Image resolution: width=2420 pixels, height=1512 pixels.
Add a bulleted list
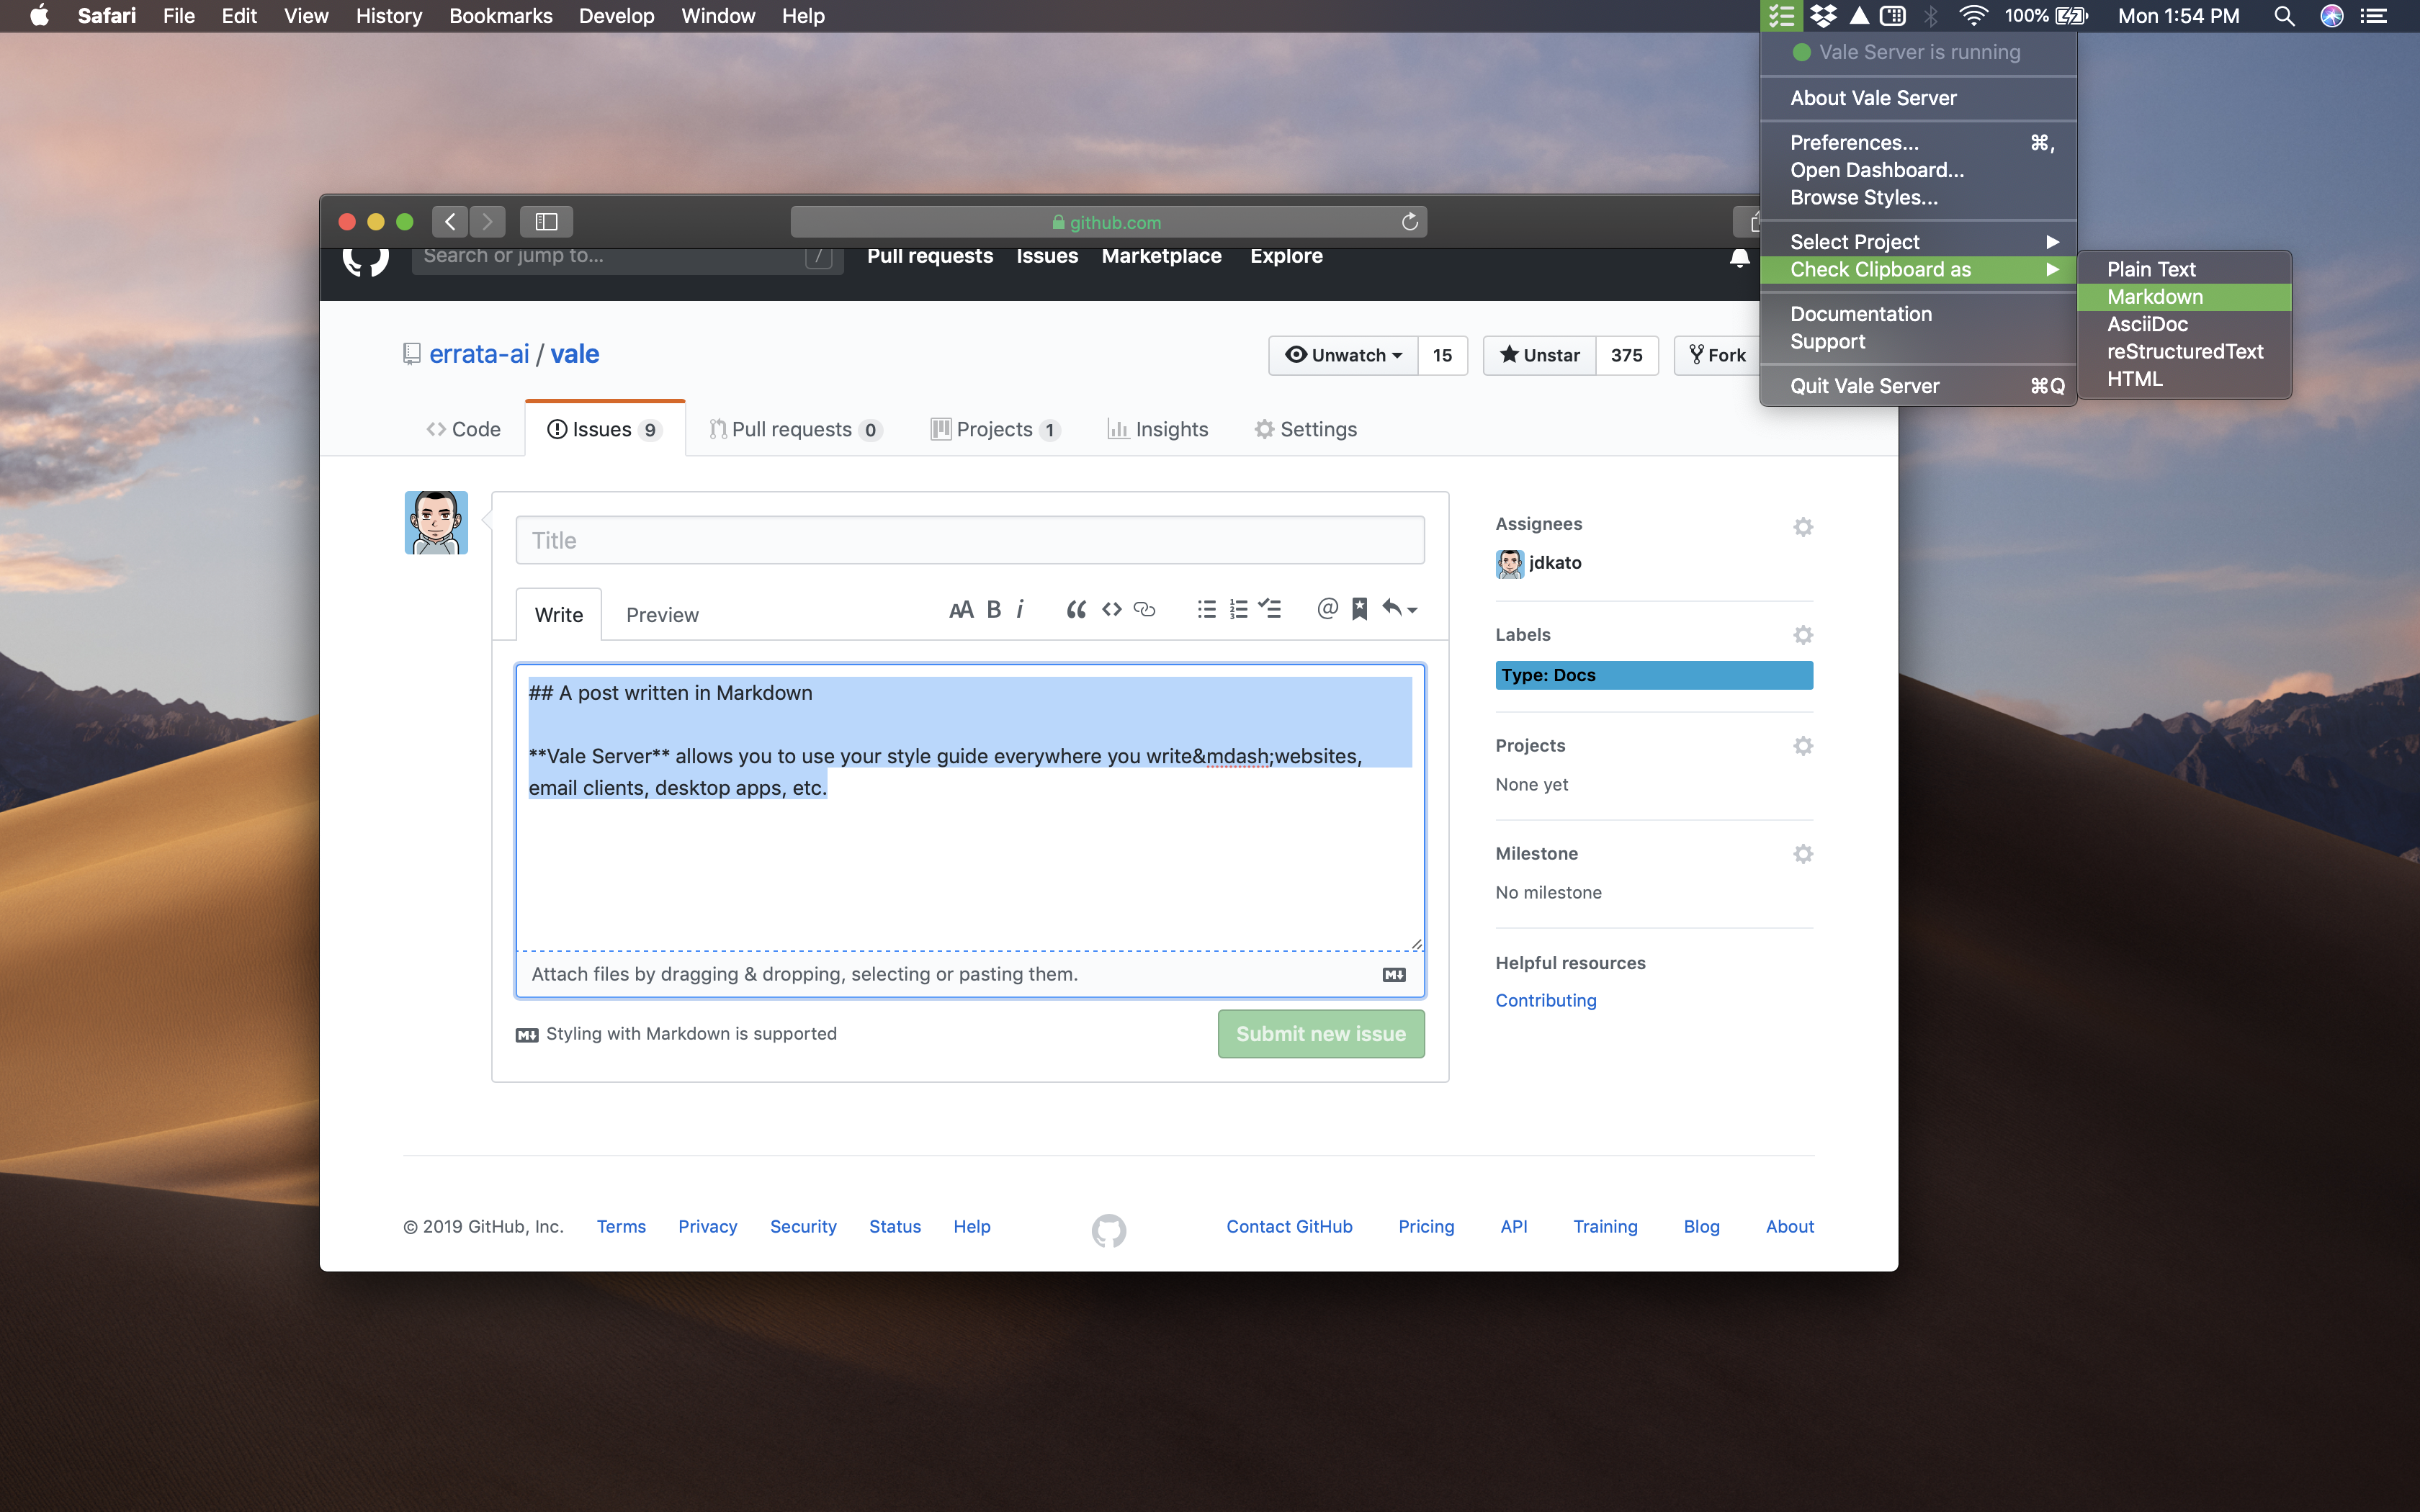tap(1206, 609)
